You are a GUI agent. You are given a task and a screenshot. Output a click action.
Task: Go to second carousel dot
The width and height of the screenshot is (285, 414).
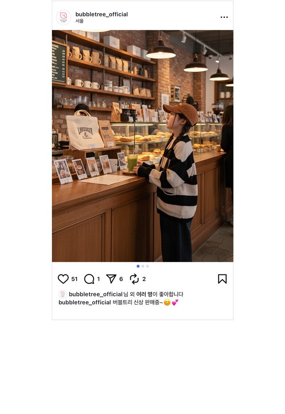click(x=142, y=266)
